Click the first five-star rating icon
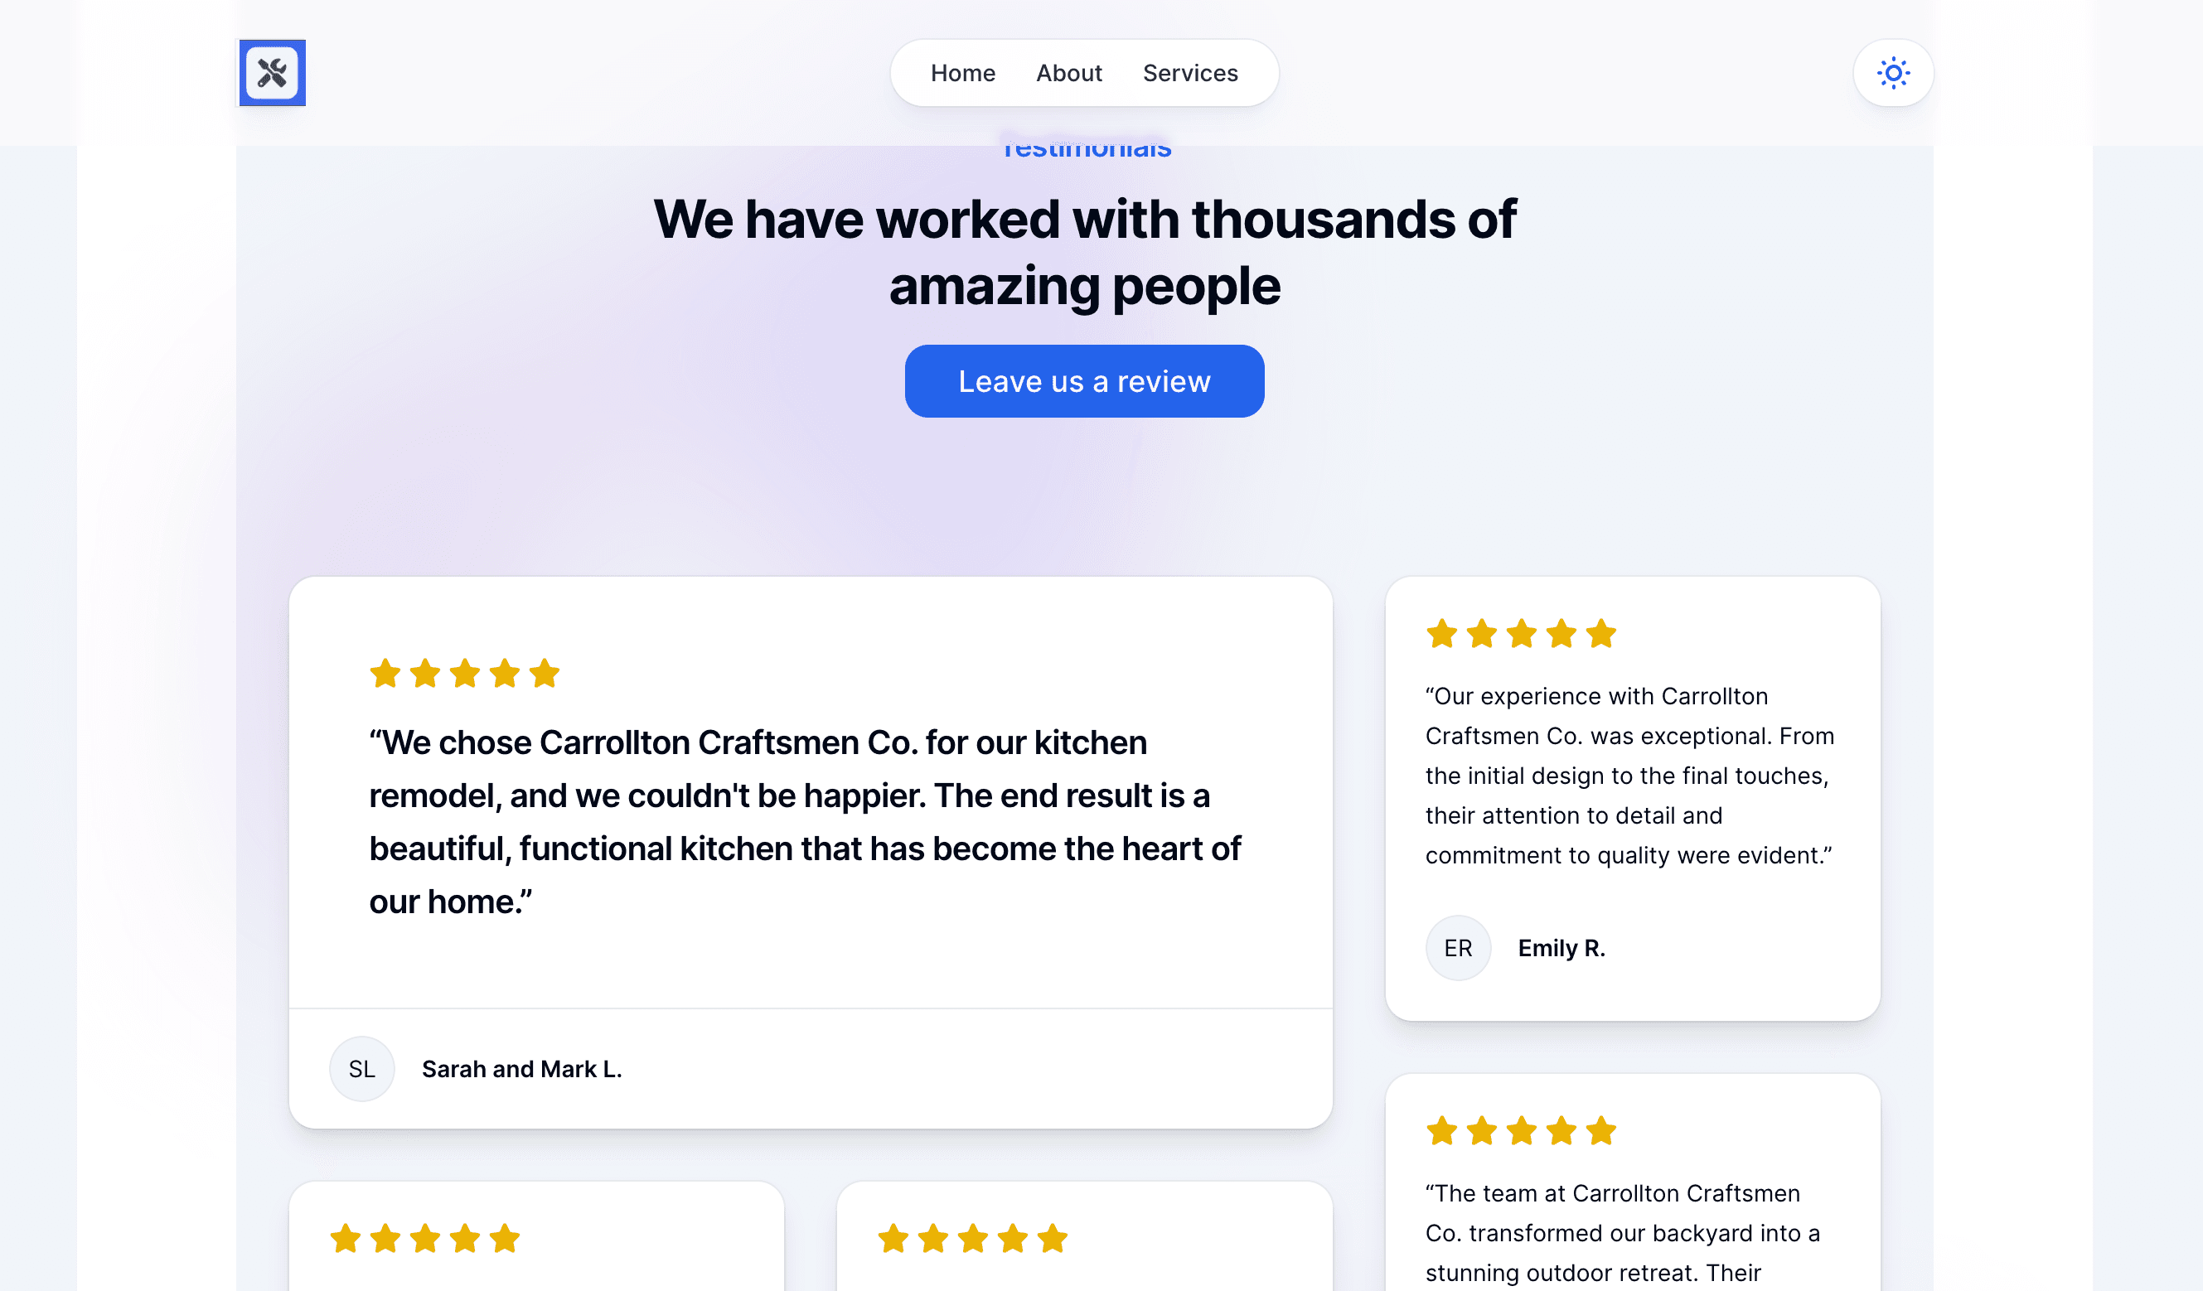 383,672
